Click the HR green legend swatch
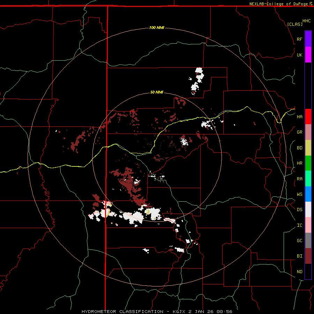The image size is (314, 314). pyautogui.click(x=308, y=163)
